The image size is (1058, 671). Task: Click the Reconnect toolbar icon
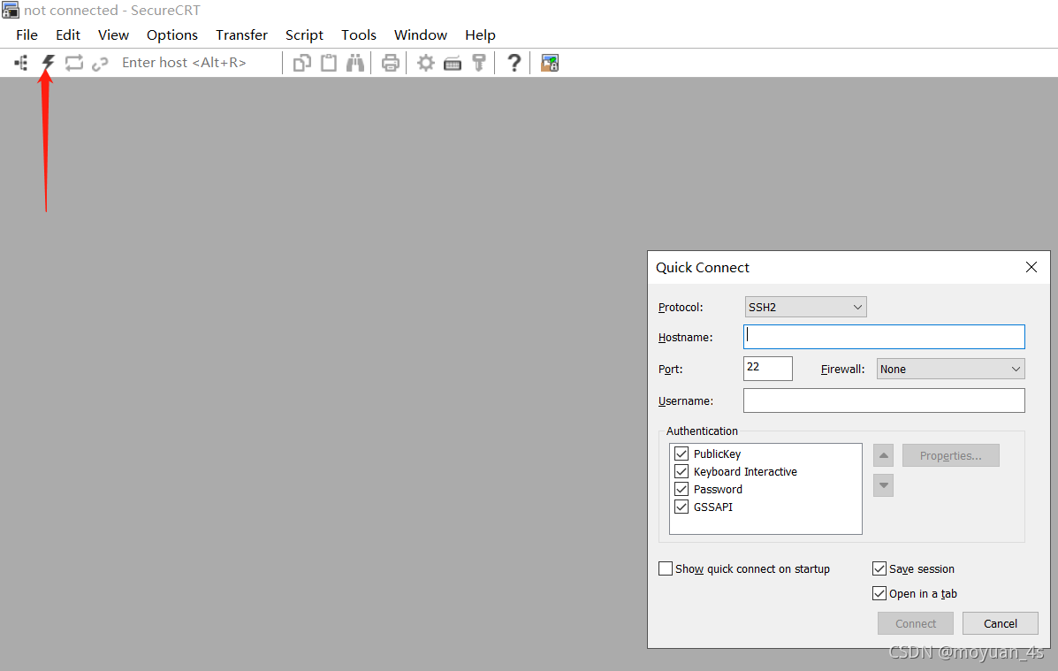(73, 63)
